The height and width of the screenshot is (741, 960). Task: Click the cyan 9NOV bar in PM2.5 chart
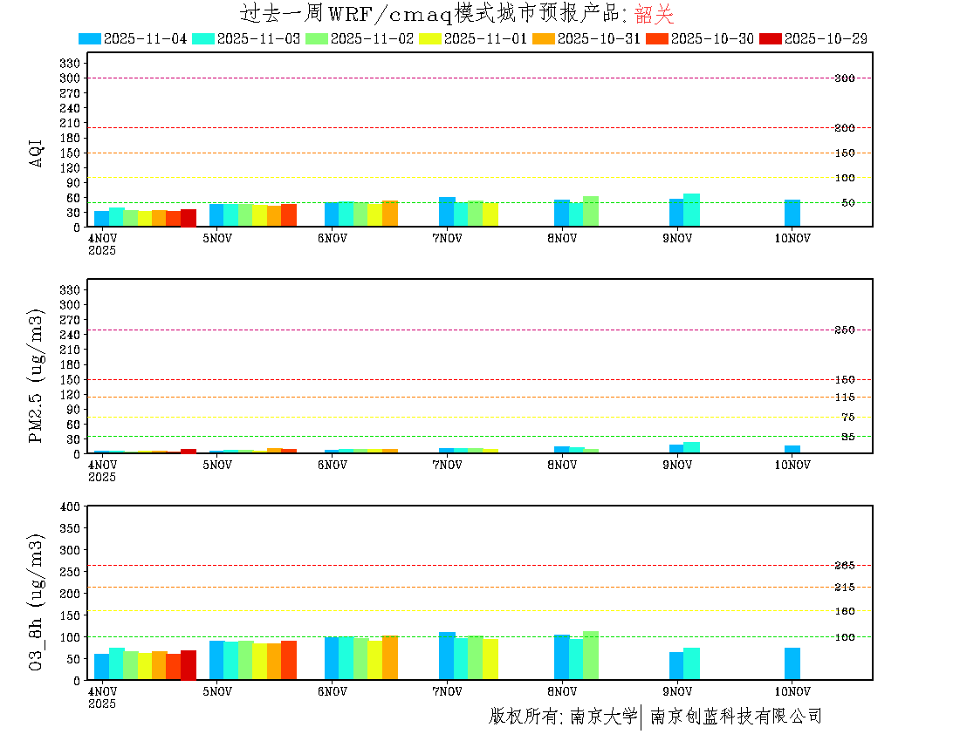point(691,448)
